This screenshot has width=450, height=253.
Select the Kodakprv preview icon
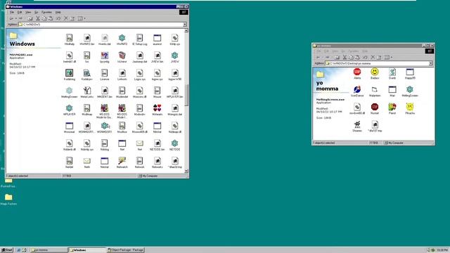86,73
